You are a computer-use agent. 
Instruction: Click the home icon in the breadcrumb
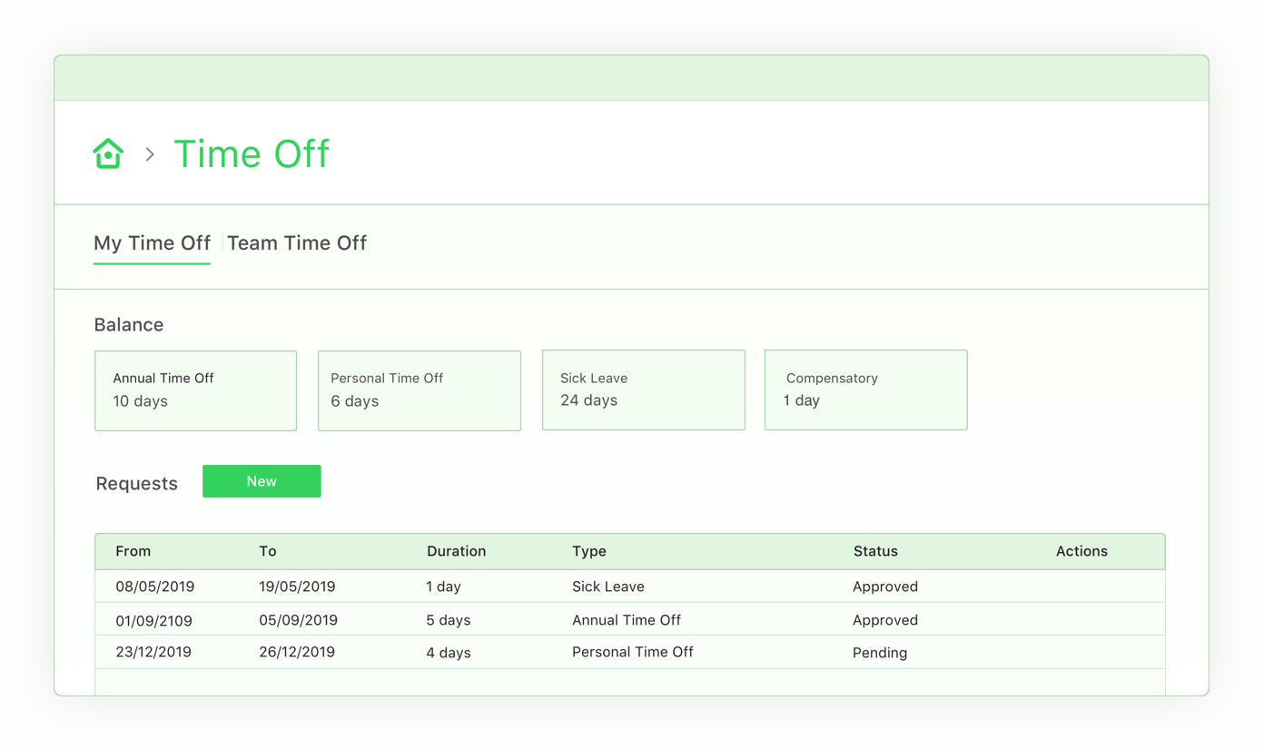pos(108,153)
